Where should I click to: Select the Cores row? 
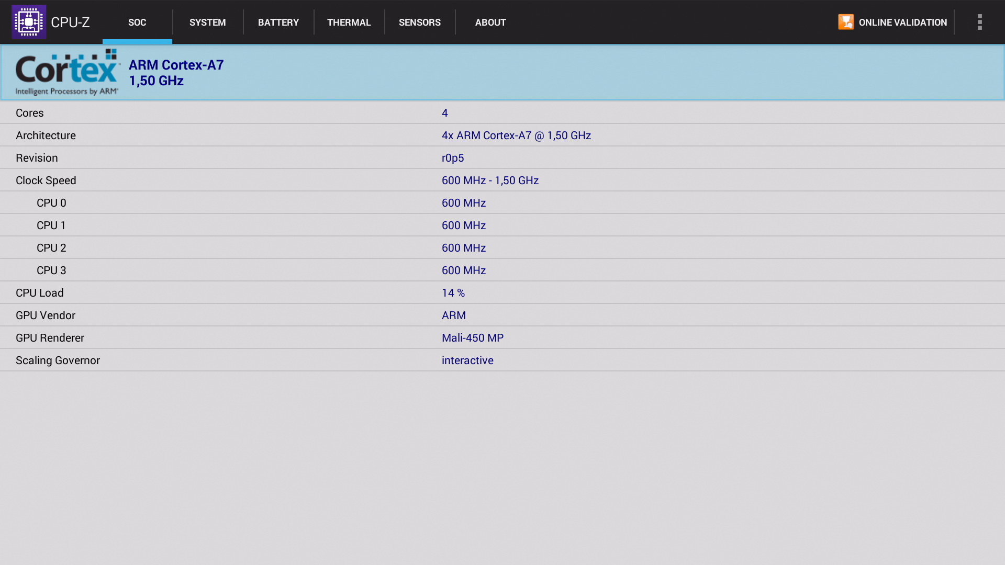coord(502,113)
